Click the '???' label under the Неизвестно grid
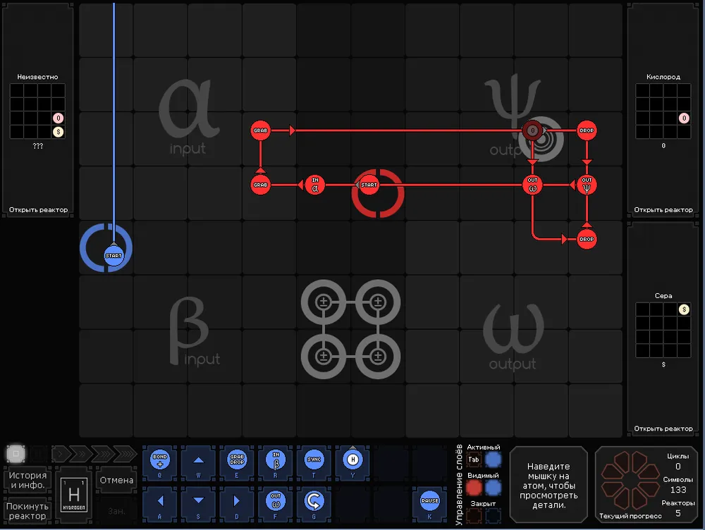This screenshot has height=530, width=705. (x=38, y=146)
